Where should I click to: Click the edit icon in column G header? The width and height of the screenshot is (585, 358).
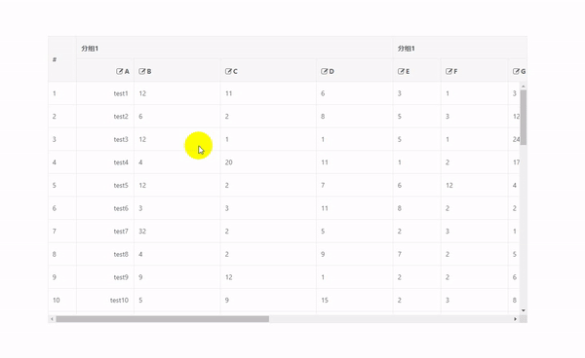coord(516,71)
